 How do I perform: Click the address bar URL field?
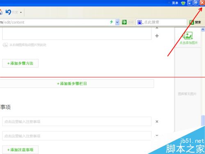(x=54, y=22)
